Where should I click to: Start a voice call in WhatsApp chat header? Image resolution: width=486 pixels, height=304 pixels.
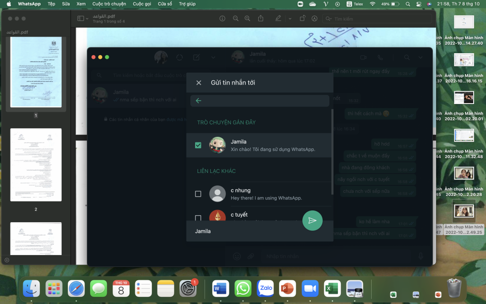[x=380, y=57]
